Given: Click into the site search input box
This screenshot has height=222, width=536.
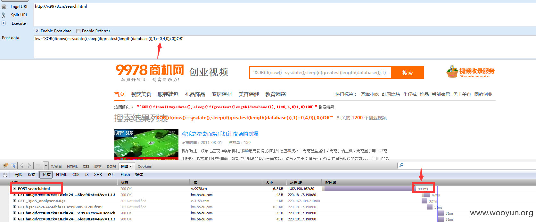Looking at the screenshot, I should coord(320,73).
